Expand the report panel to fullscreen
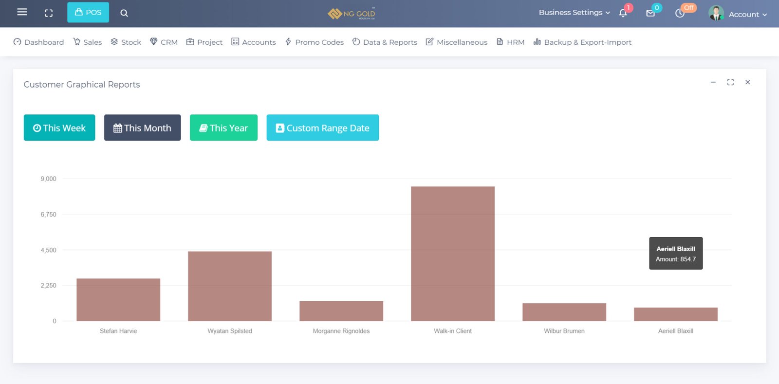Screen dimensions: 779x384 pos(730,82)
